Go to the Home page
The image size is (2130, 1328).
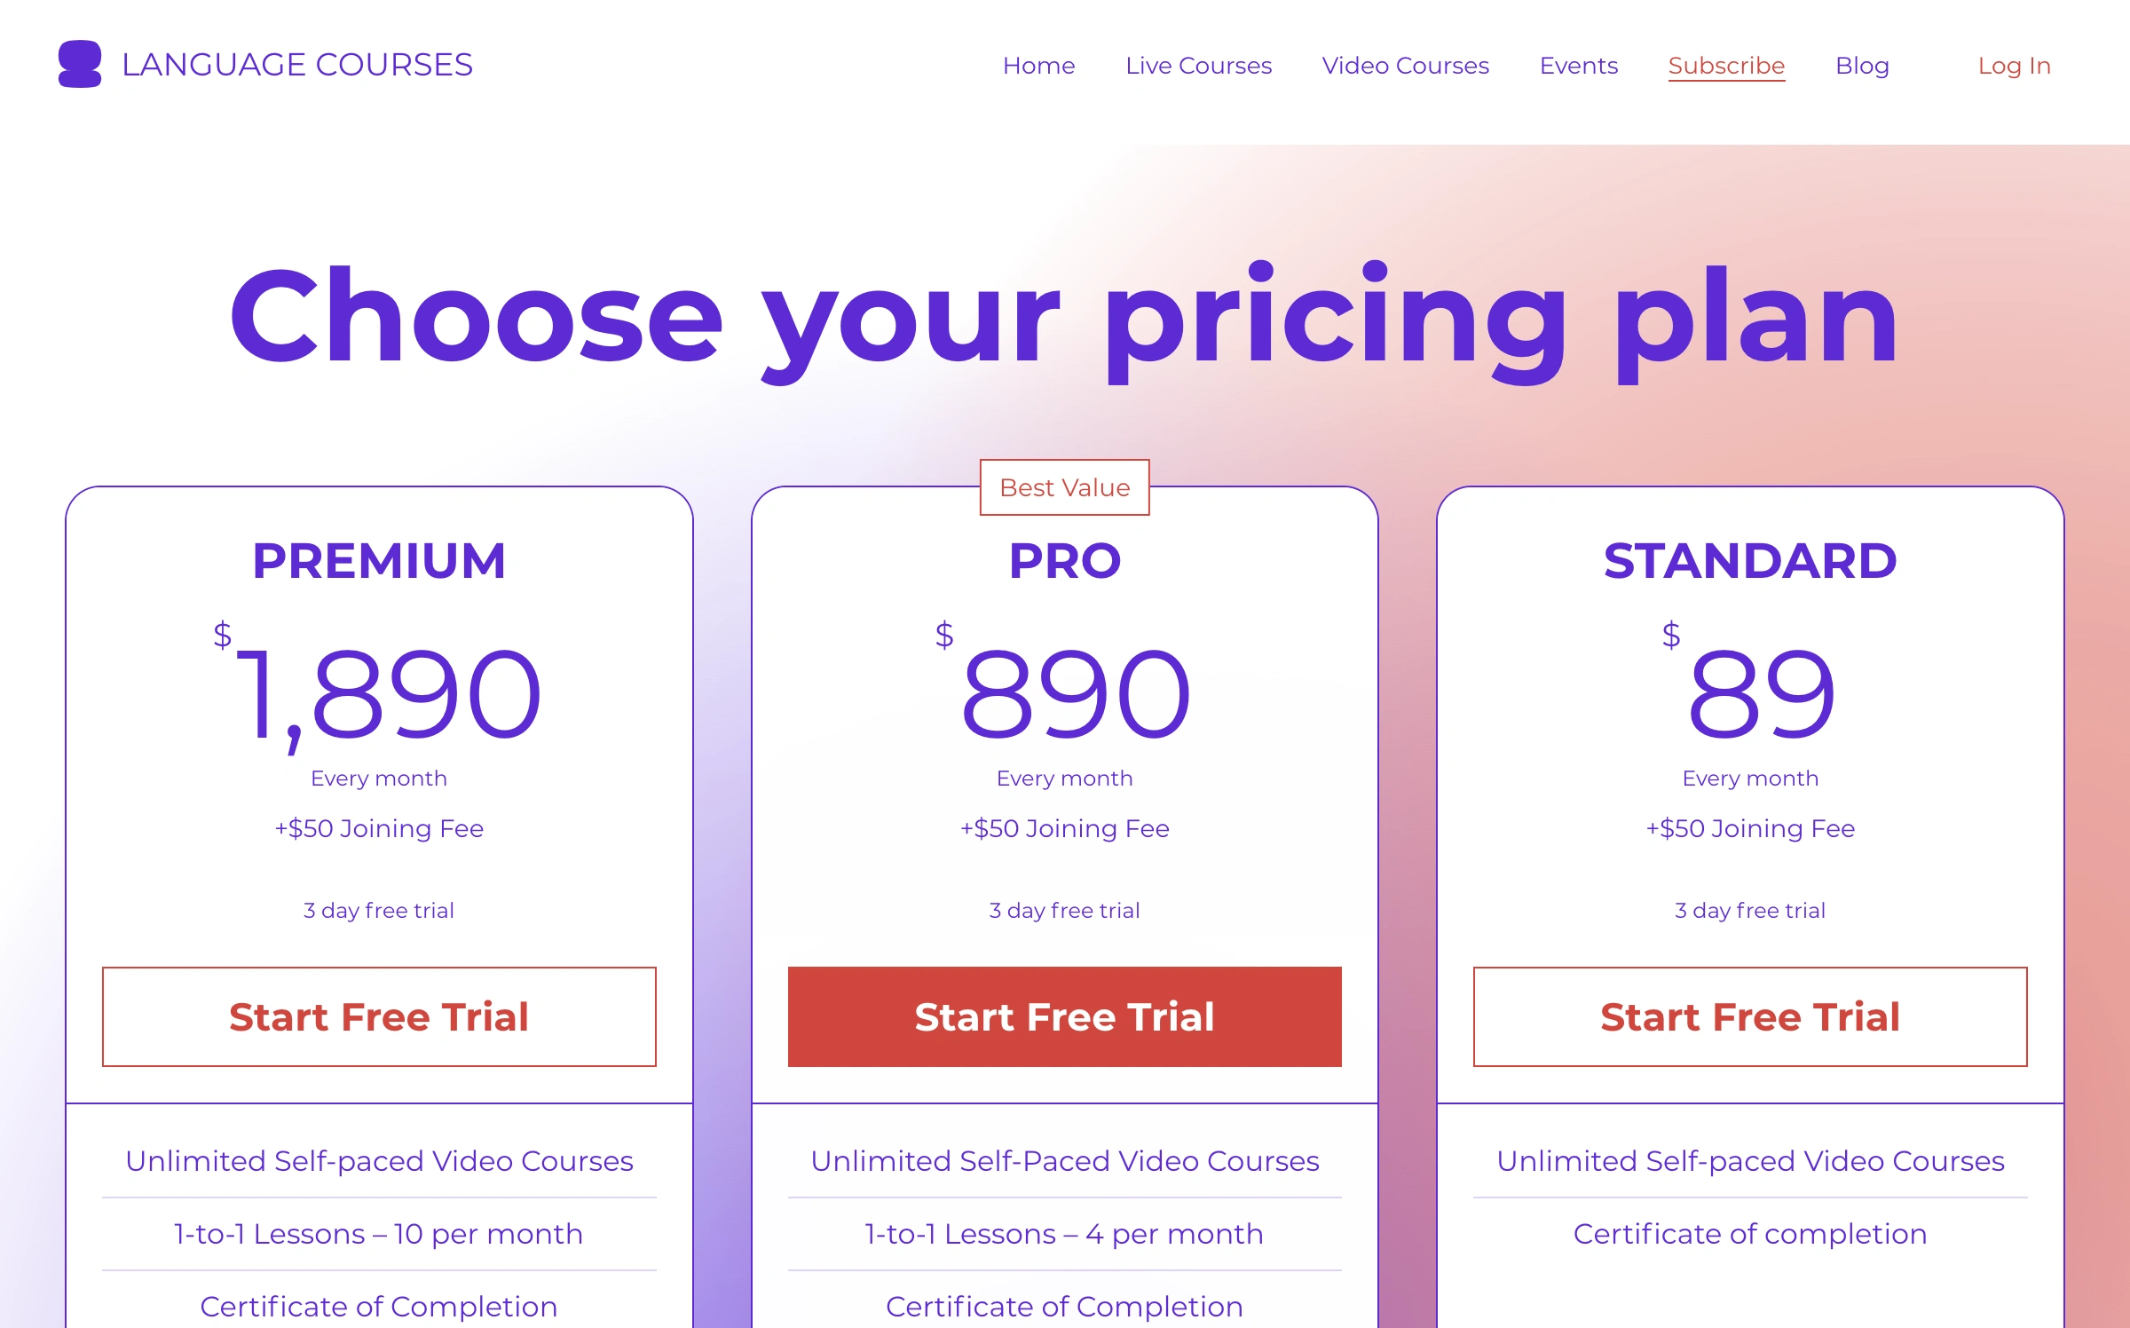pos(1038,66)
